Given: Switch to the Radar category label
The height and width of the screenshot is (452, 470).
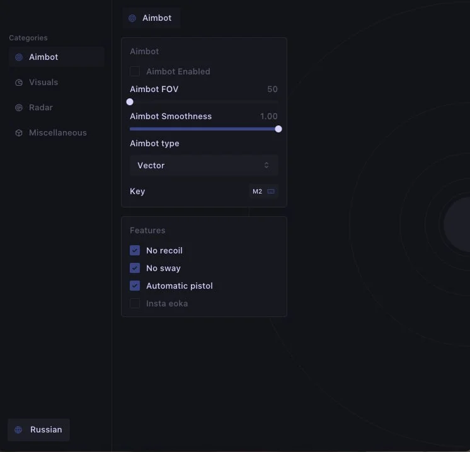Looking at the screenshot, I should [41, 108].
